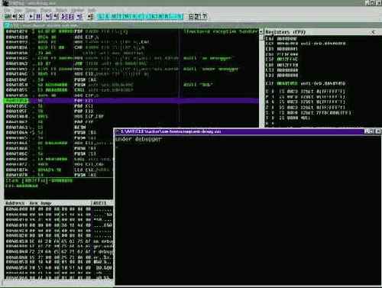Click the disassembly scrollbar up arrow
This screenshot has height=288, width=382.
click(261, 31)
